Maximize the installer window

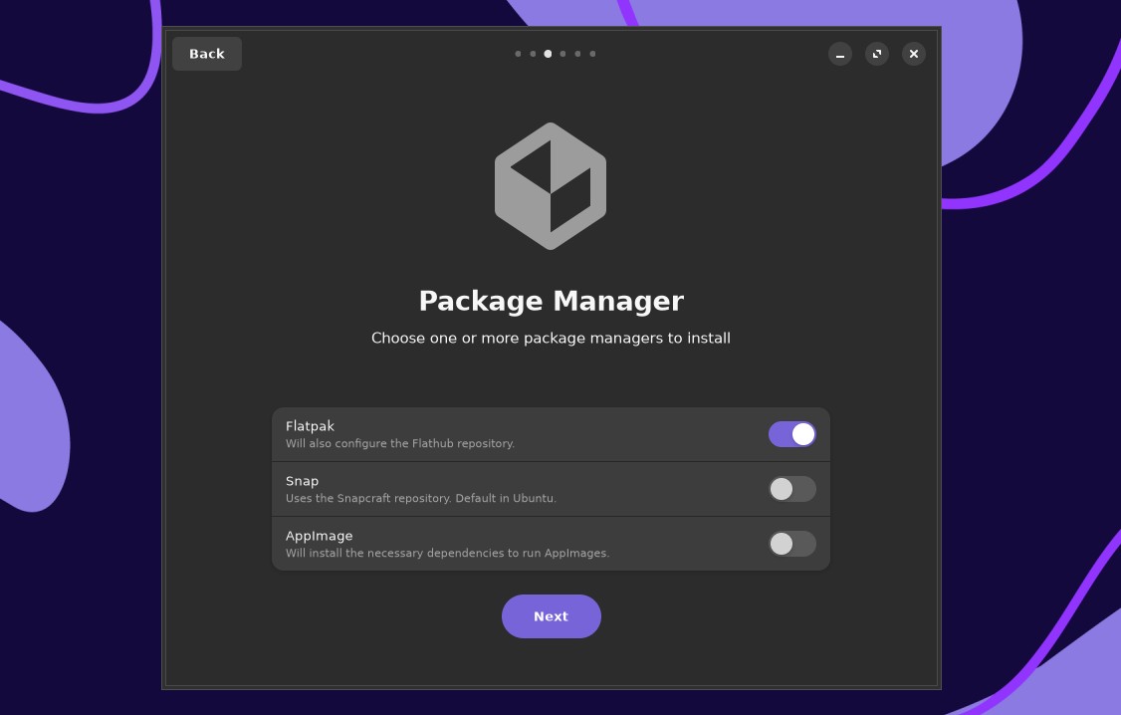(877, 54)
